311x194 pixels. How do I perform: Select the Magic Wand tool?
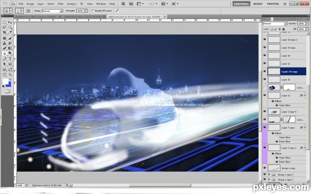10,27
